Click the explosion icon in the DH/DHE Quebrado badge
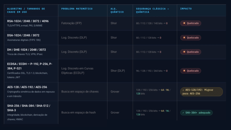Image resolution: width=231 pixels, height=130 pixels. pos(184,52)
